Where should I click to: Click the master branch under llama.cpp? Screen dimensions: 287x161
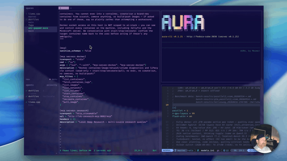tap(32, 17)
